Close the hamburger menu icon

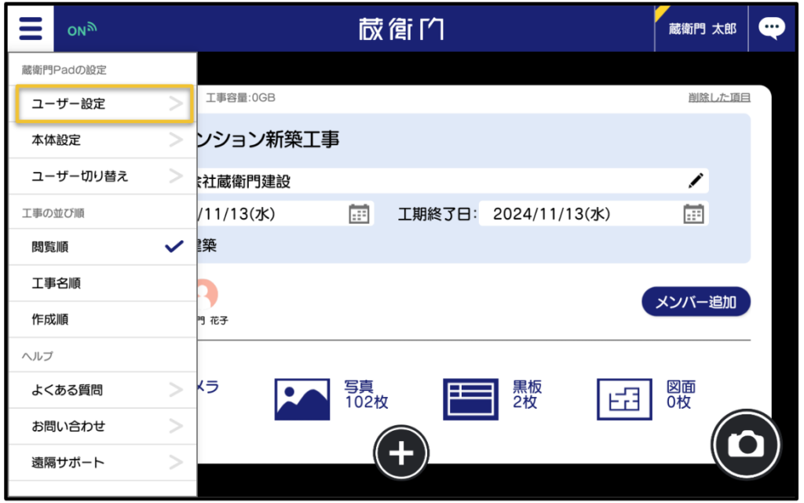click(x=31, y=30)
